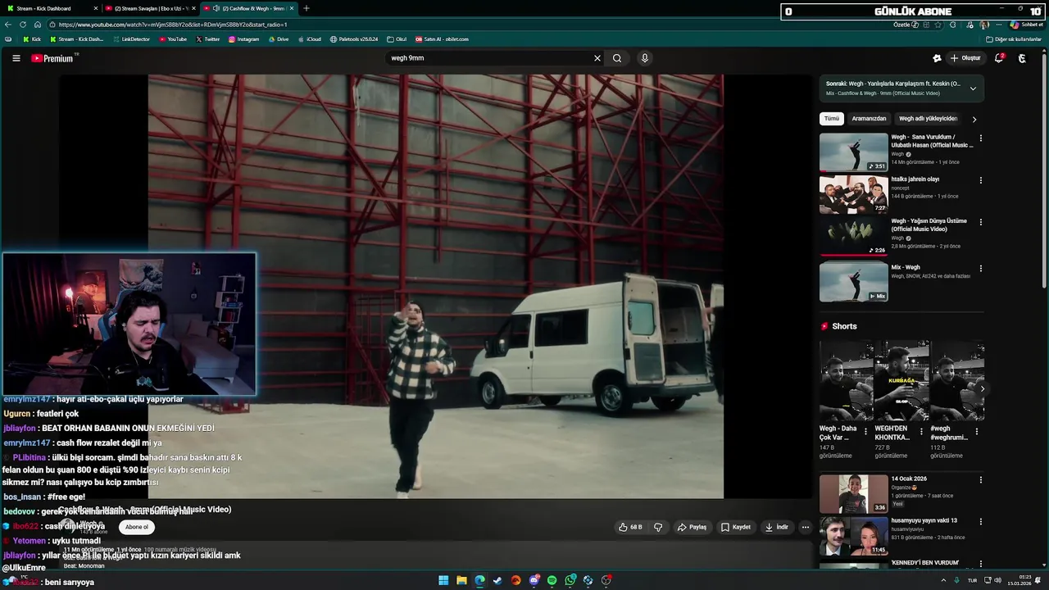Run search with the magnifier button
The height and width of the screenshot is (590, 1049).
point(617,58)
